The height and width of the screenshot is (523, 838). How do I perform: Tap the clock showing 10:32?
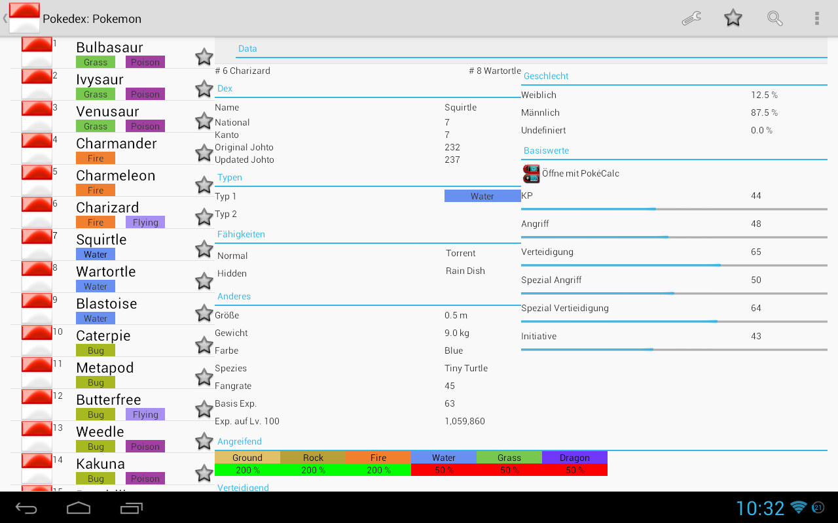pos(760,508)
